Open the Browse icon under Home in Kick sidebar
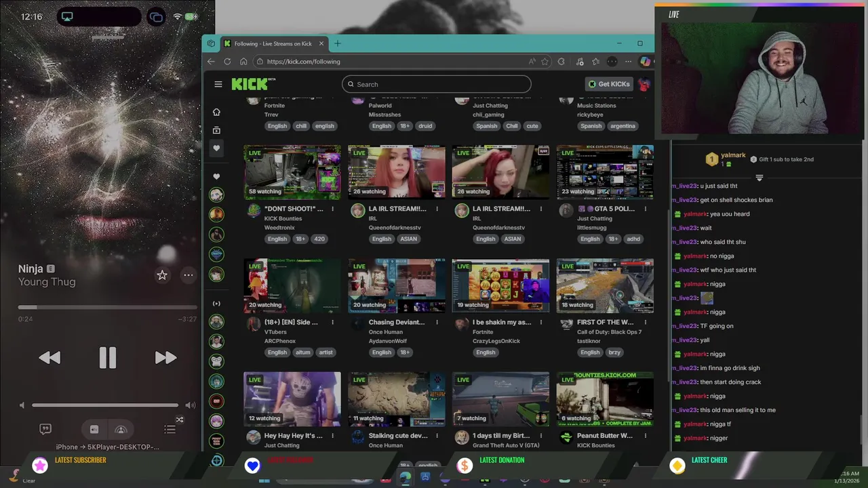Viewport: 868px width, 488px height. point(216,130)
